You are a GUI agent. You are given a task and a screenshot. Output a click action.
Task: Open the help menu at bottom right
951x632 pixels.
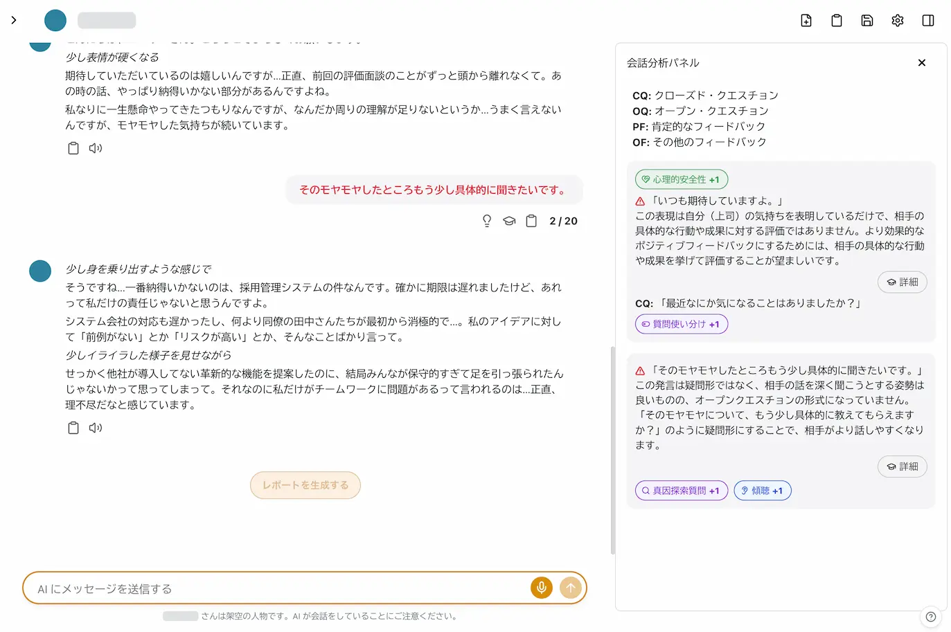click(x=931, y=617)
